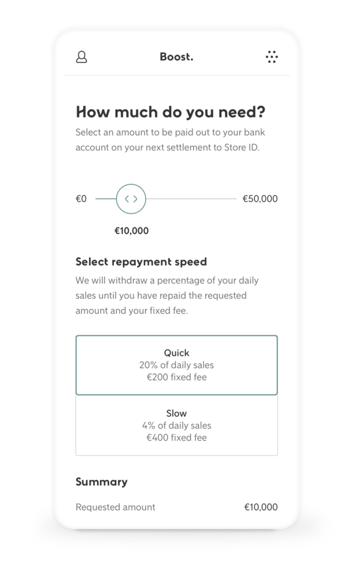Click the "Select repayment speed" heading

click(141, 261)
